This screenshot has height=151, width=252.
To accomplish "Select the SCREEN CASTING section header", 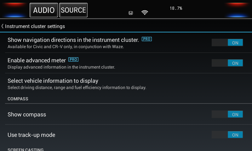I will pos(26,149).
